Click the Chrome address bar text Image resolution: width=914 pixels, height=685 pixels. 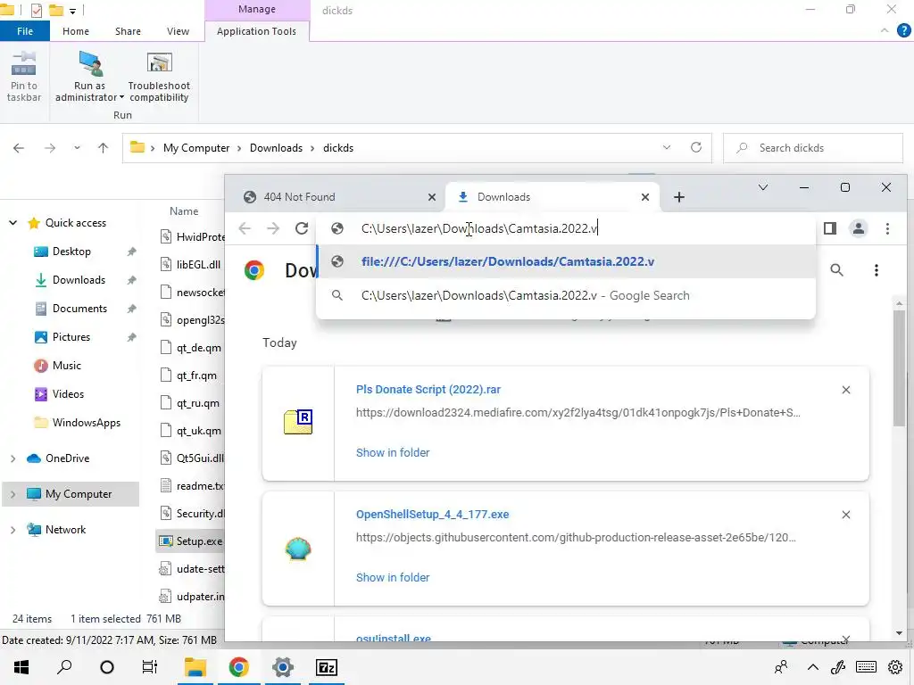click(x=479, y=228)
